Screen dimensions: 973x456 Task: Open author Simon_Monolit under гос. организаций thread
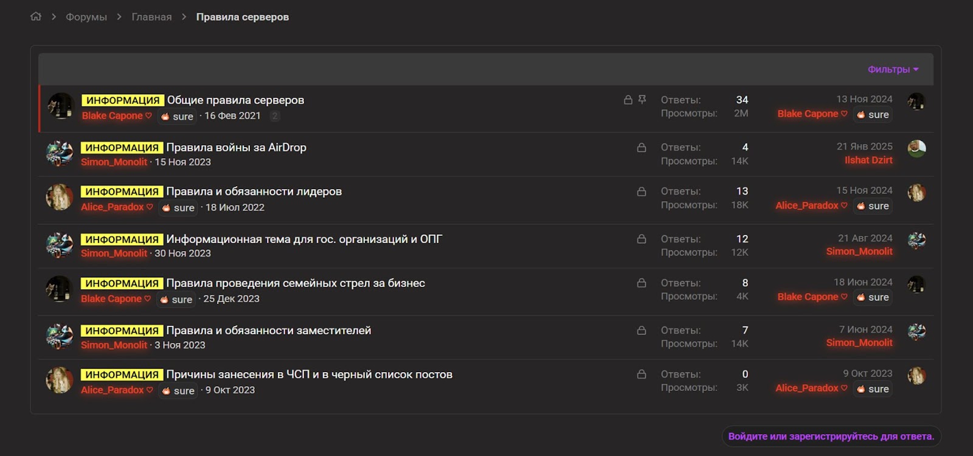(114, 253)
